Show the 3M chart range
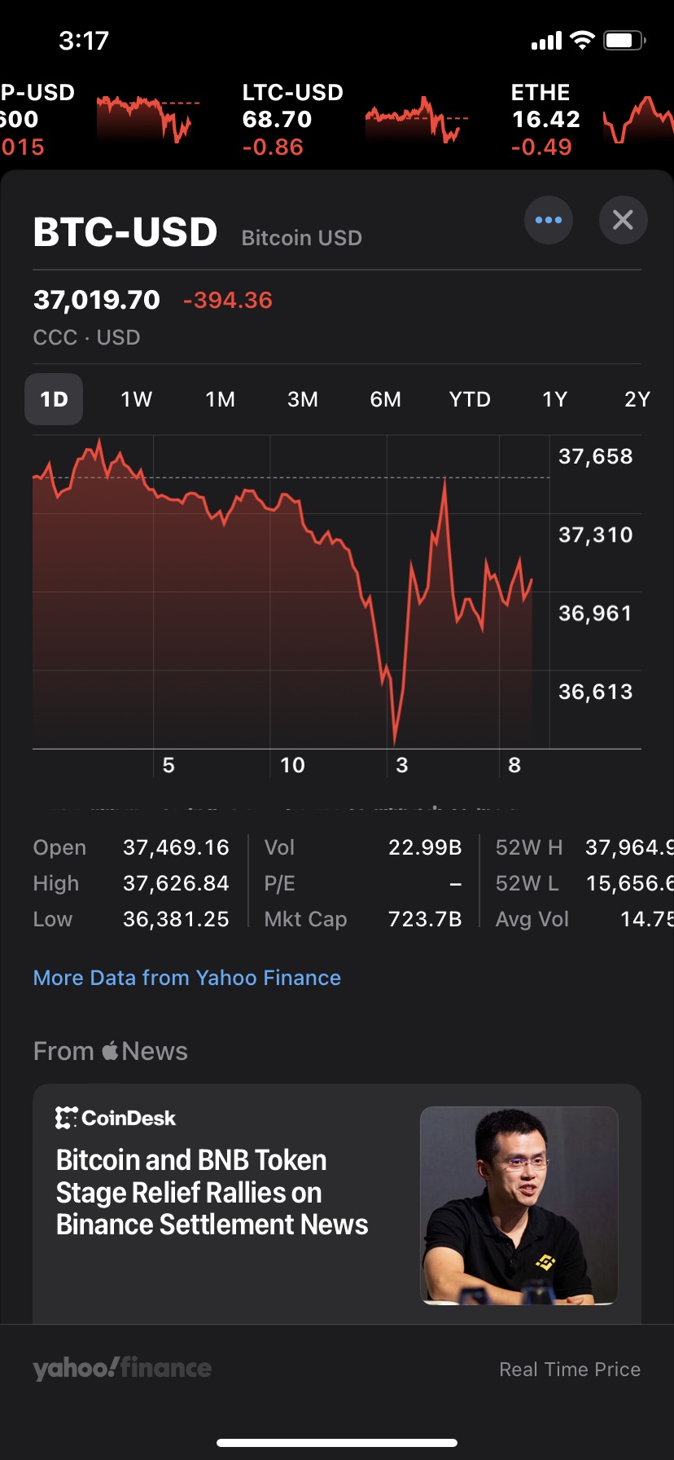Screen dimensions: 674x1460 point(303,399)
